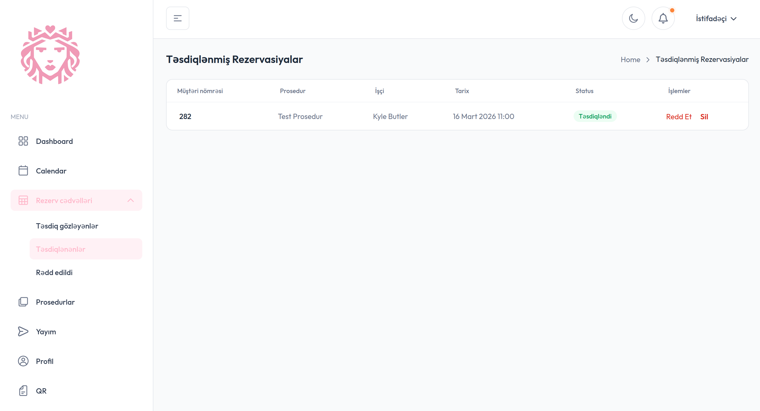This screenshot has height=411, width=760.
Task: Click Redd Et for reservation 282
Action: (679, 117)
